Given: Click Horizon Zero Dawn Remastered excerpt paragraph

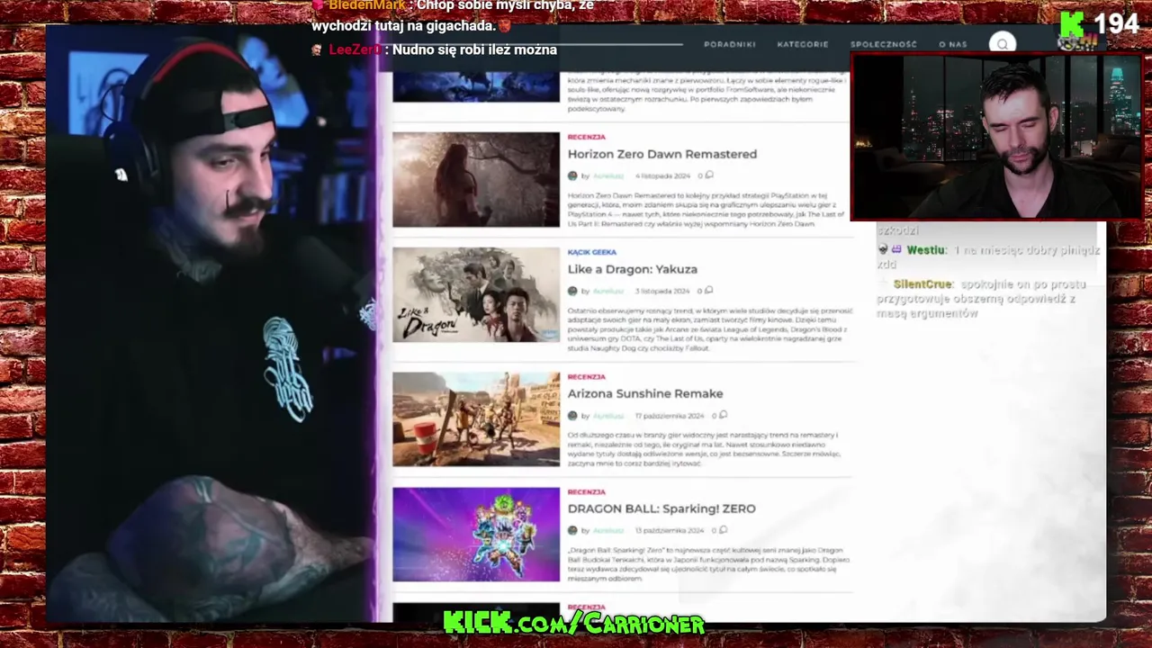Looking at the screenshot, I should point(707,209).
